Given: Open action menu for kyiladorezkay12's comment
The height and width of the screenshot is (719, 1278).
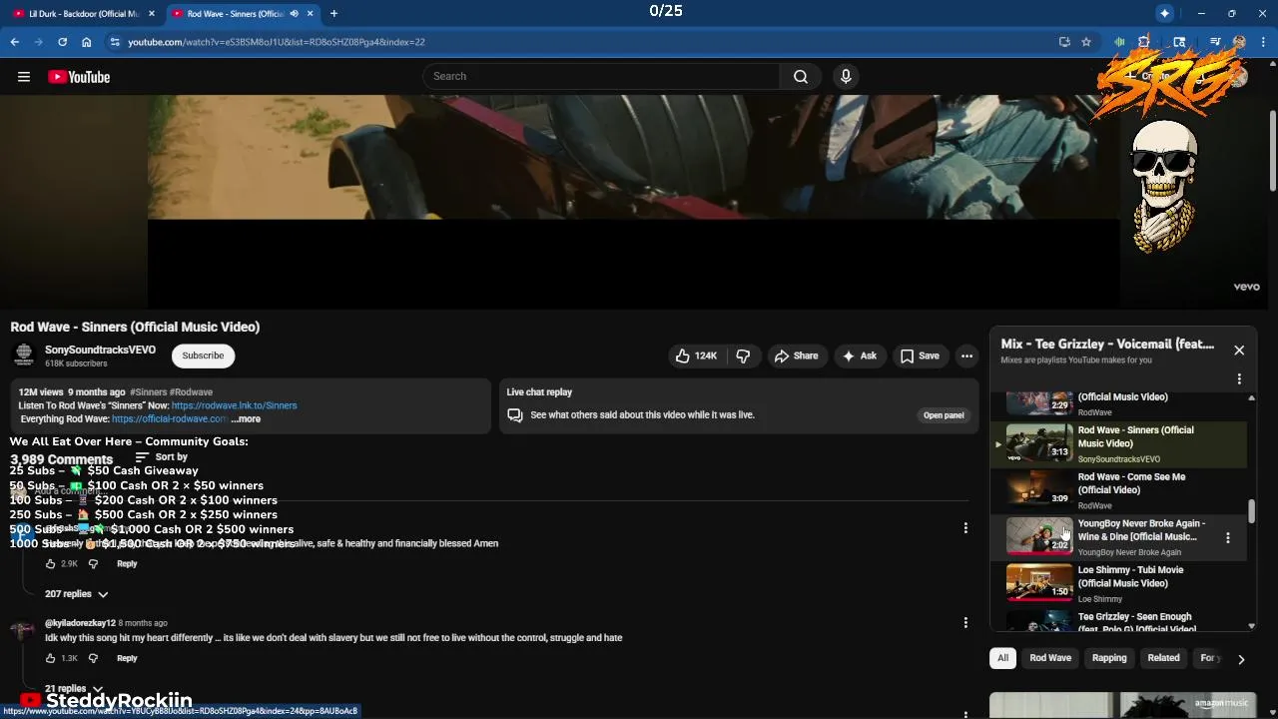Looking at the screenshot, I should tap(965, 623).
